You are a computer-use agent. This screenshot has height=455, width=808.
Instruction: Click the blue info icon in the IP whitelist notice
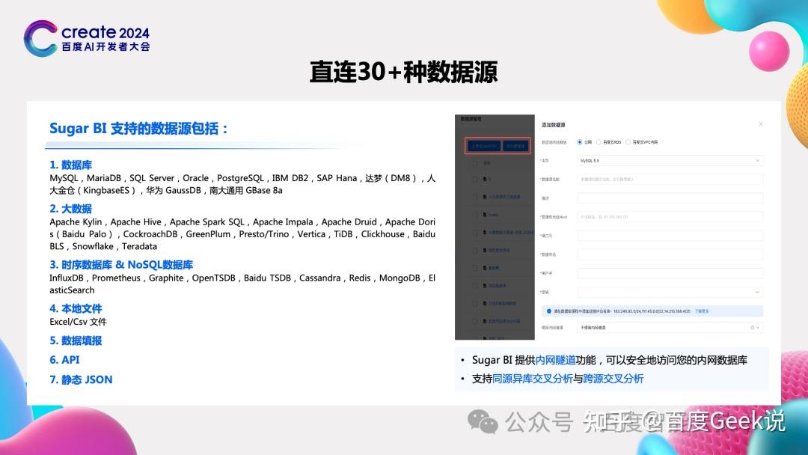(547, 310)
